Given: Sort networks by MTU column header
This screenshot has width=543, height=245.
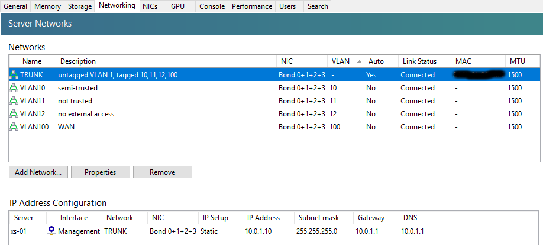Looking at the screenshot, I should click(516, 61).
